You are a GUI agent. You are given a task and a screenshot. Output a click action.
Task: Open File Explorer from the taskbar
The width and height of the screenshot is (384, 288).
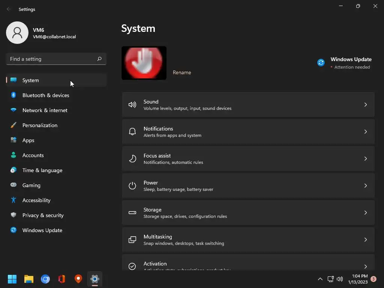pyautogui.click(x=28, y=279)
